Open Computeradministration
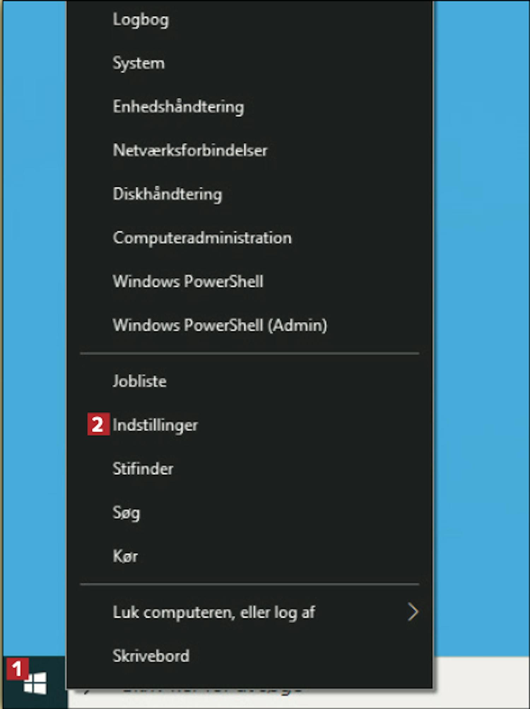This screenshot has width=530, height=709. pyautogui.click(x=202, y=238)
